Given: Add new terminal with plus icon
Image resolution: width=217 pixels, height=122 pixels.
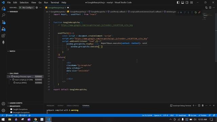Looking at the screenshot, I should click(194, 105).
